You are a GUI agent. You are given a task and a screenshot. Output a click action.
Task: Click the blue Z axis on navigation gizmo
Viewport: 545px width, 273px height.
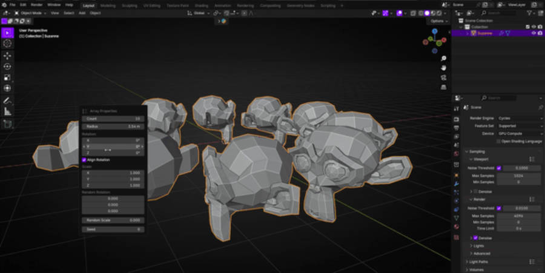[x=434, y=31]
